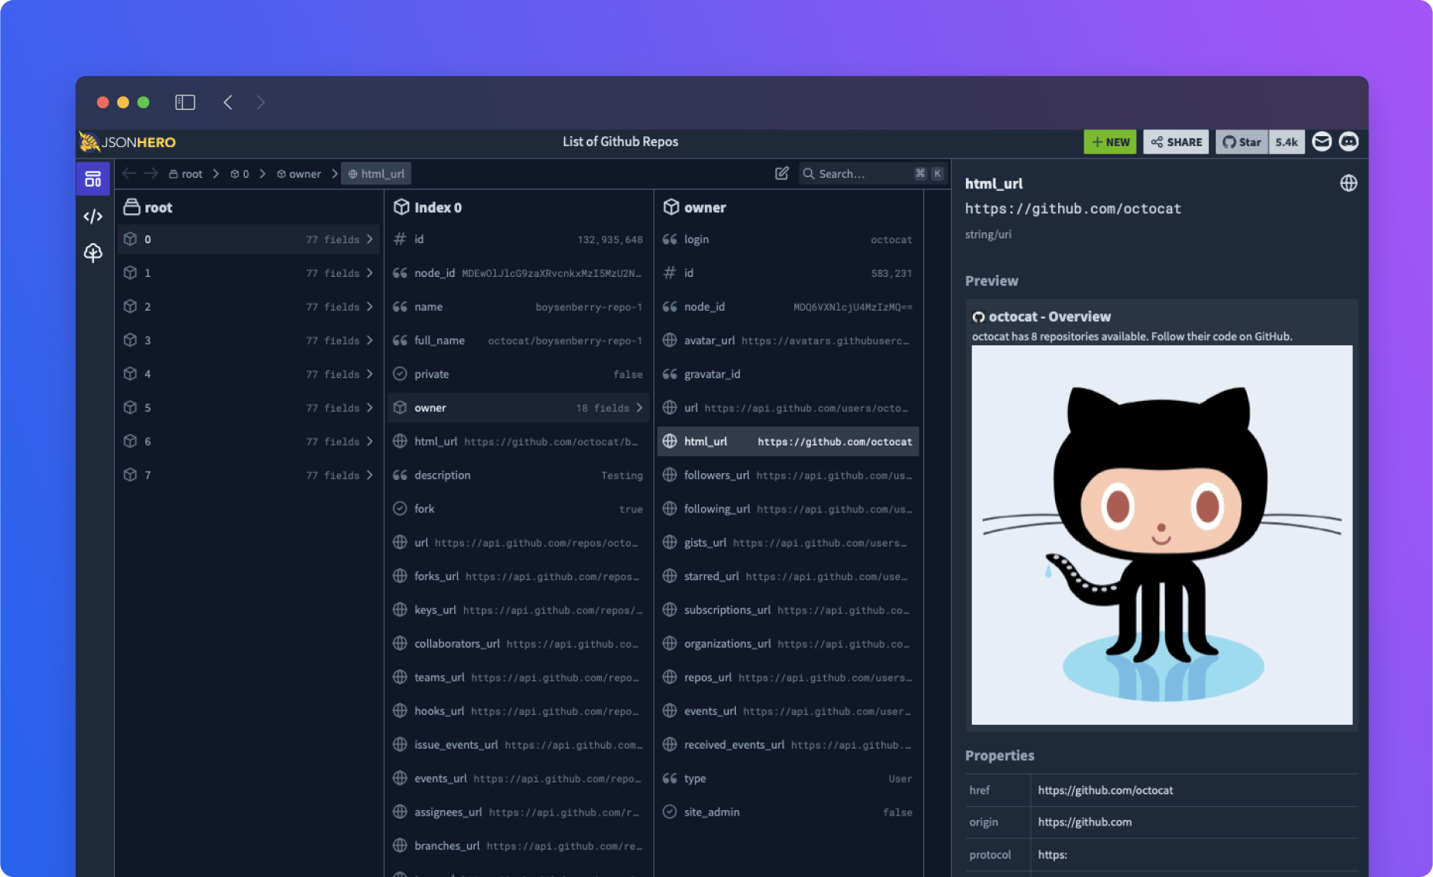The image size is (1433, 877).
Task: Go back with browser back chevron
Action: (228, 102)
